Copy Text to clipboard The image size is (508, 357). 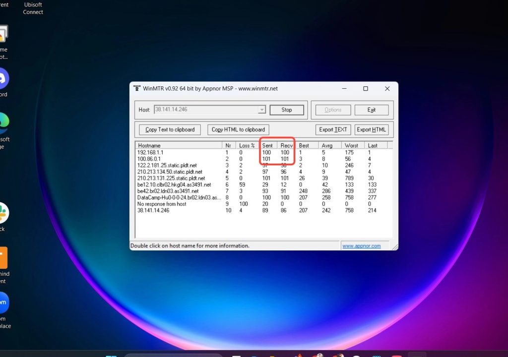(x=170, y=129)
